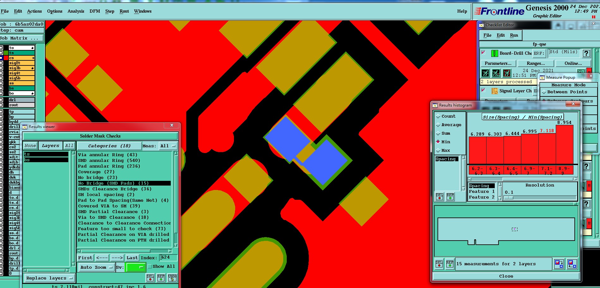Click UNDO icon in Results viewer
The image size is (600, 288).
coord(172,278)
